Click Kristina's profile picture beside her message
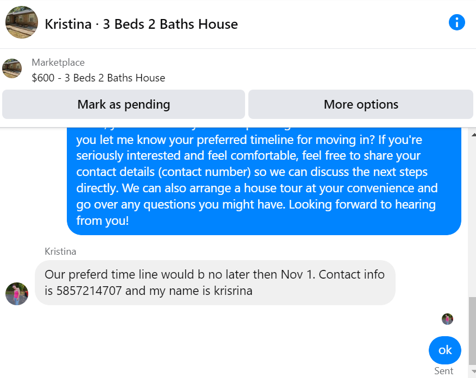The height and width of the screenshot is (378, 476). (17, 294)
